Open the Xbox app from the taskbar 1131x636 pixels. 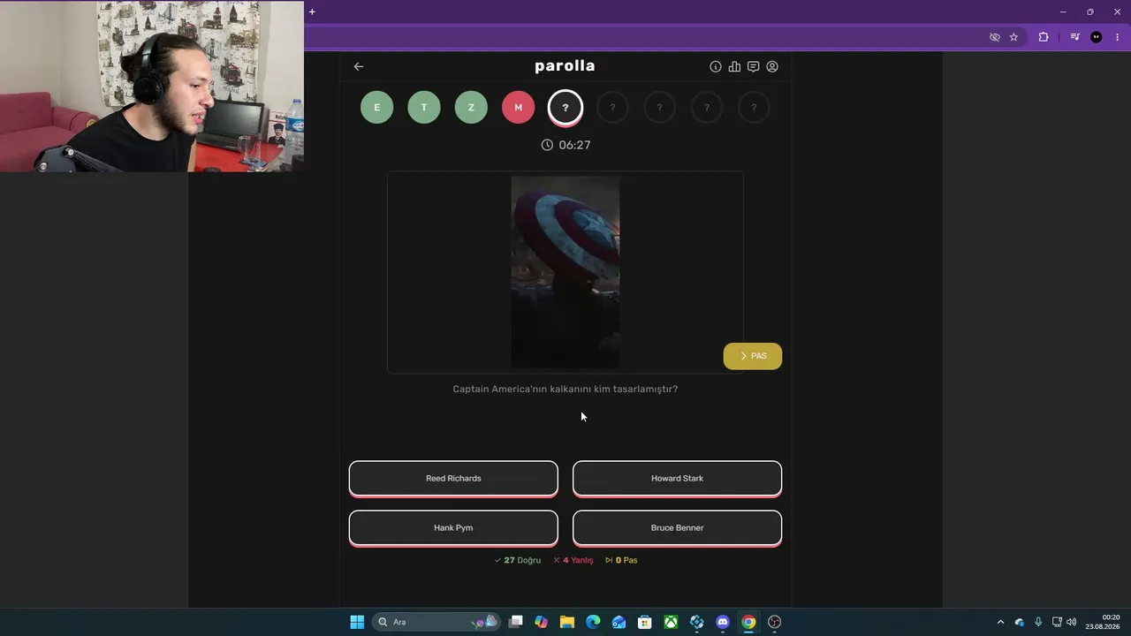(x=672, y=622)
